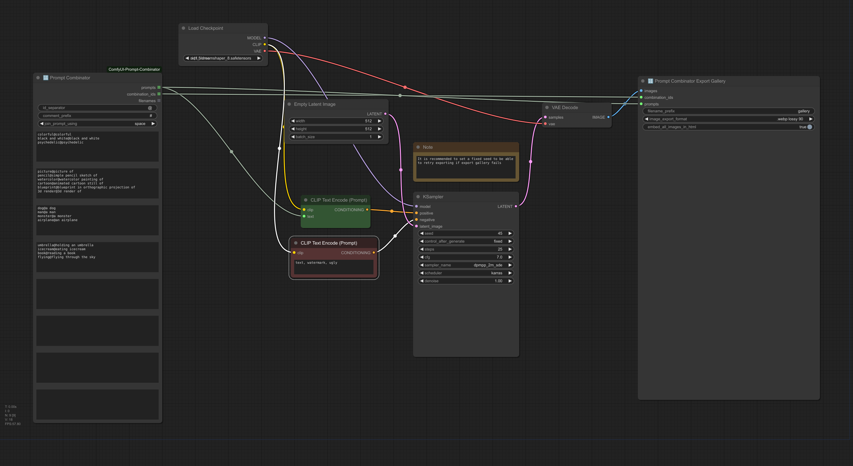This screenshot has height=466, width=853.
Task: Collapse the Load Checkpoint node dot
Action: (183, 28)
